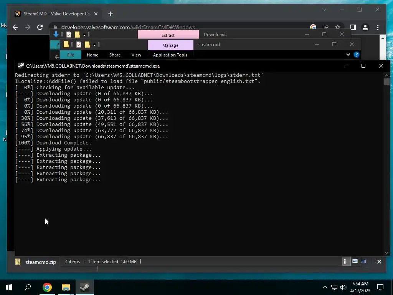Click Properties icon in Downloads quick access toolbar
Viewport: 393px width, 295px height.
click(69, 35)
